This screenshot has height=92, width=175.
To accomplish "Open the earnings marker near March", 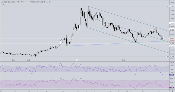I will pos(29,60).
